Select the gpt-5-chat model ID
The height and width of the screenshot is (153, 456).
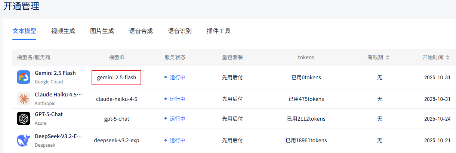(x=117, y=119)
